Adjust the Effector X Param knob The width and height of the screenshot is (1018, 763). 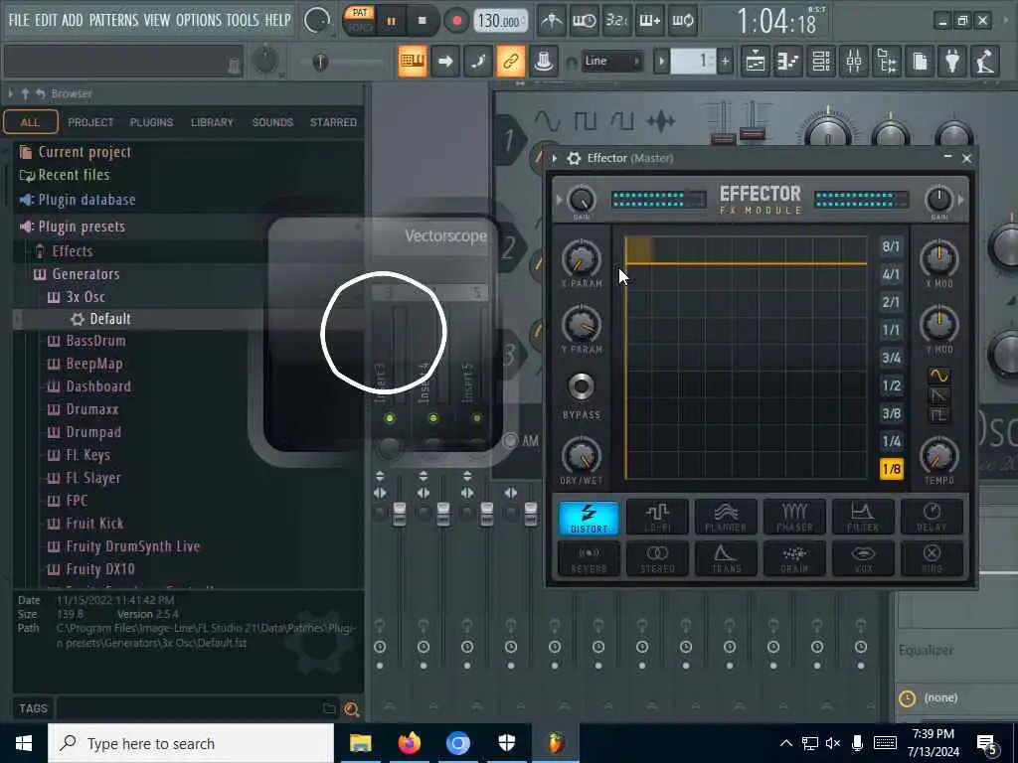581,257
